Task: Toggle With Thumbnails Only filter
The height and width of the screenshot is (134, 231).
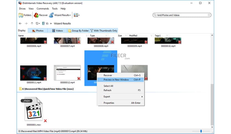Action: tap(104, 30)
